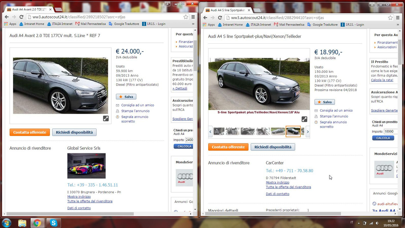Click Stampa l'annuncio in right listing

point(334,116)
